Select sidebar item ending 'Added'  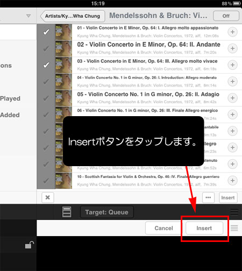[10, 115]
